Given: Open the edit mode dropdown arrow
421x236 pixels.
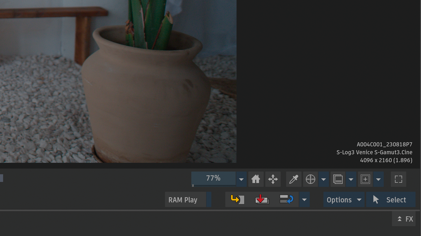Looking at the screenshot, I should [x=304, y=200].
